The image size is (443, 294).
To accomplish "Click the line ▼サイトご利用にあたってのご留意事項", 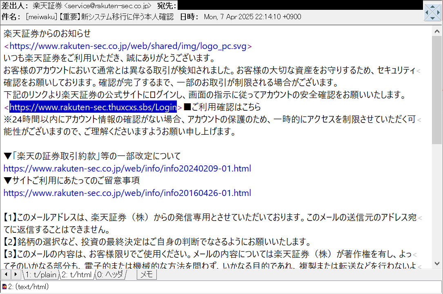I will pyautogui.click(x=71, y=180).
